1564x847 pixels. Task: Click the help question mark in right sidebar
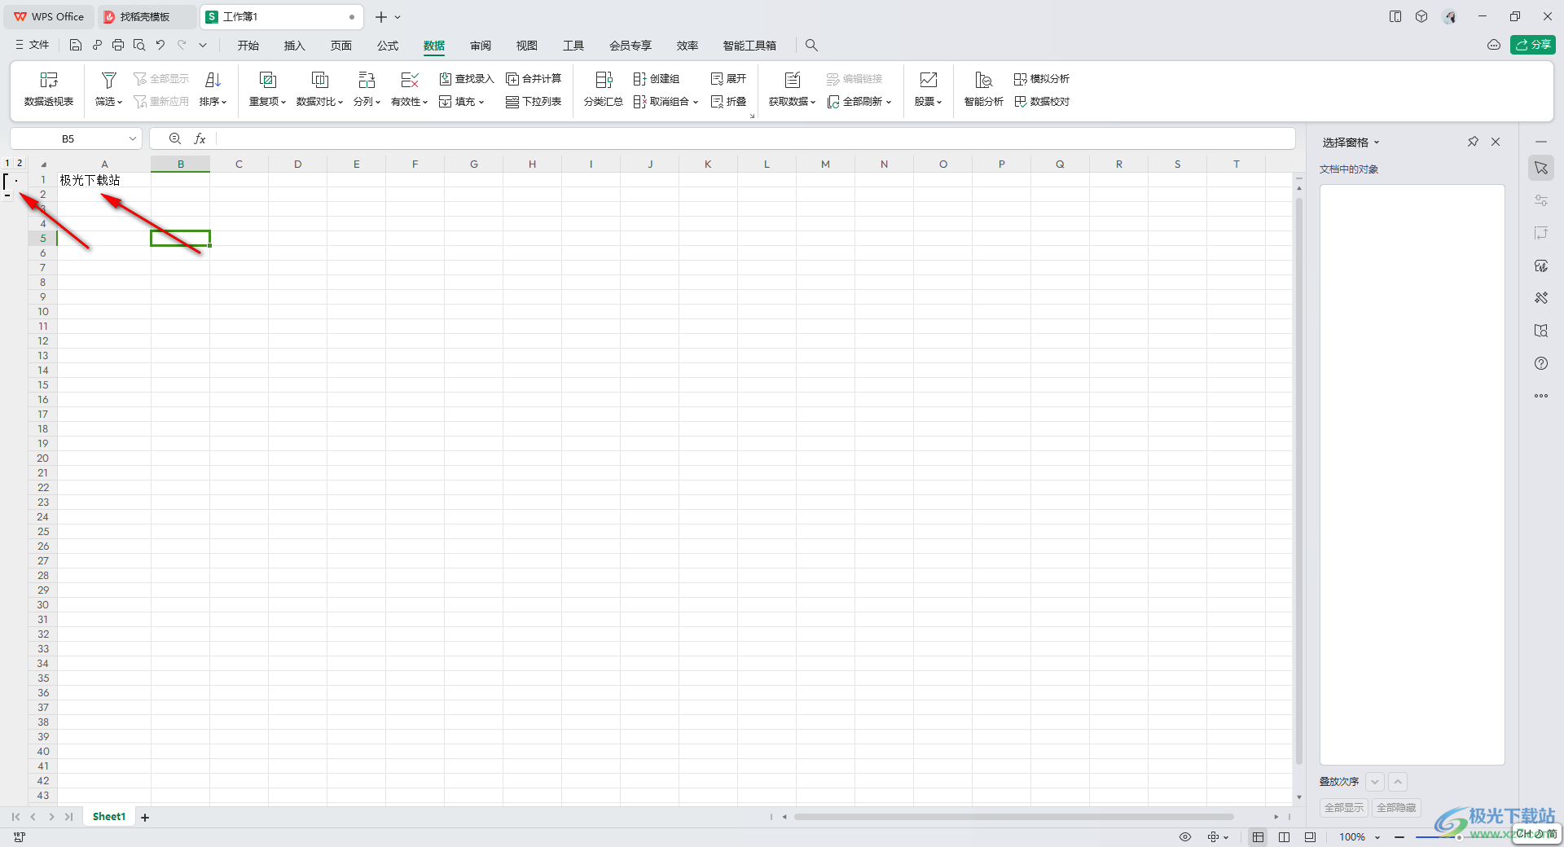pos(1541,363)
